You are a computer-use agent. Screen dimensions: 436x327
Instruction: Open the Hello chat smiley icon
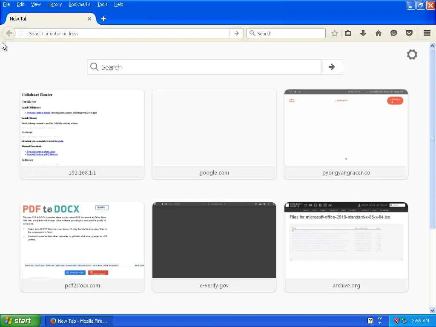pyautogui.click(x=394, y=33)
